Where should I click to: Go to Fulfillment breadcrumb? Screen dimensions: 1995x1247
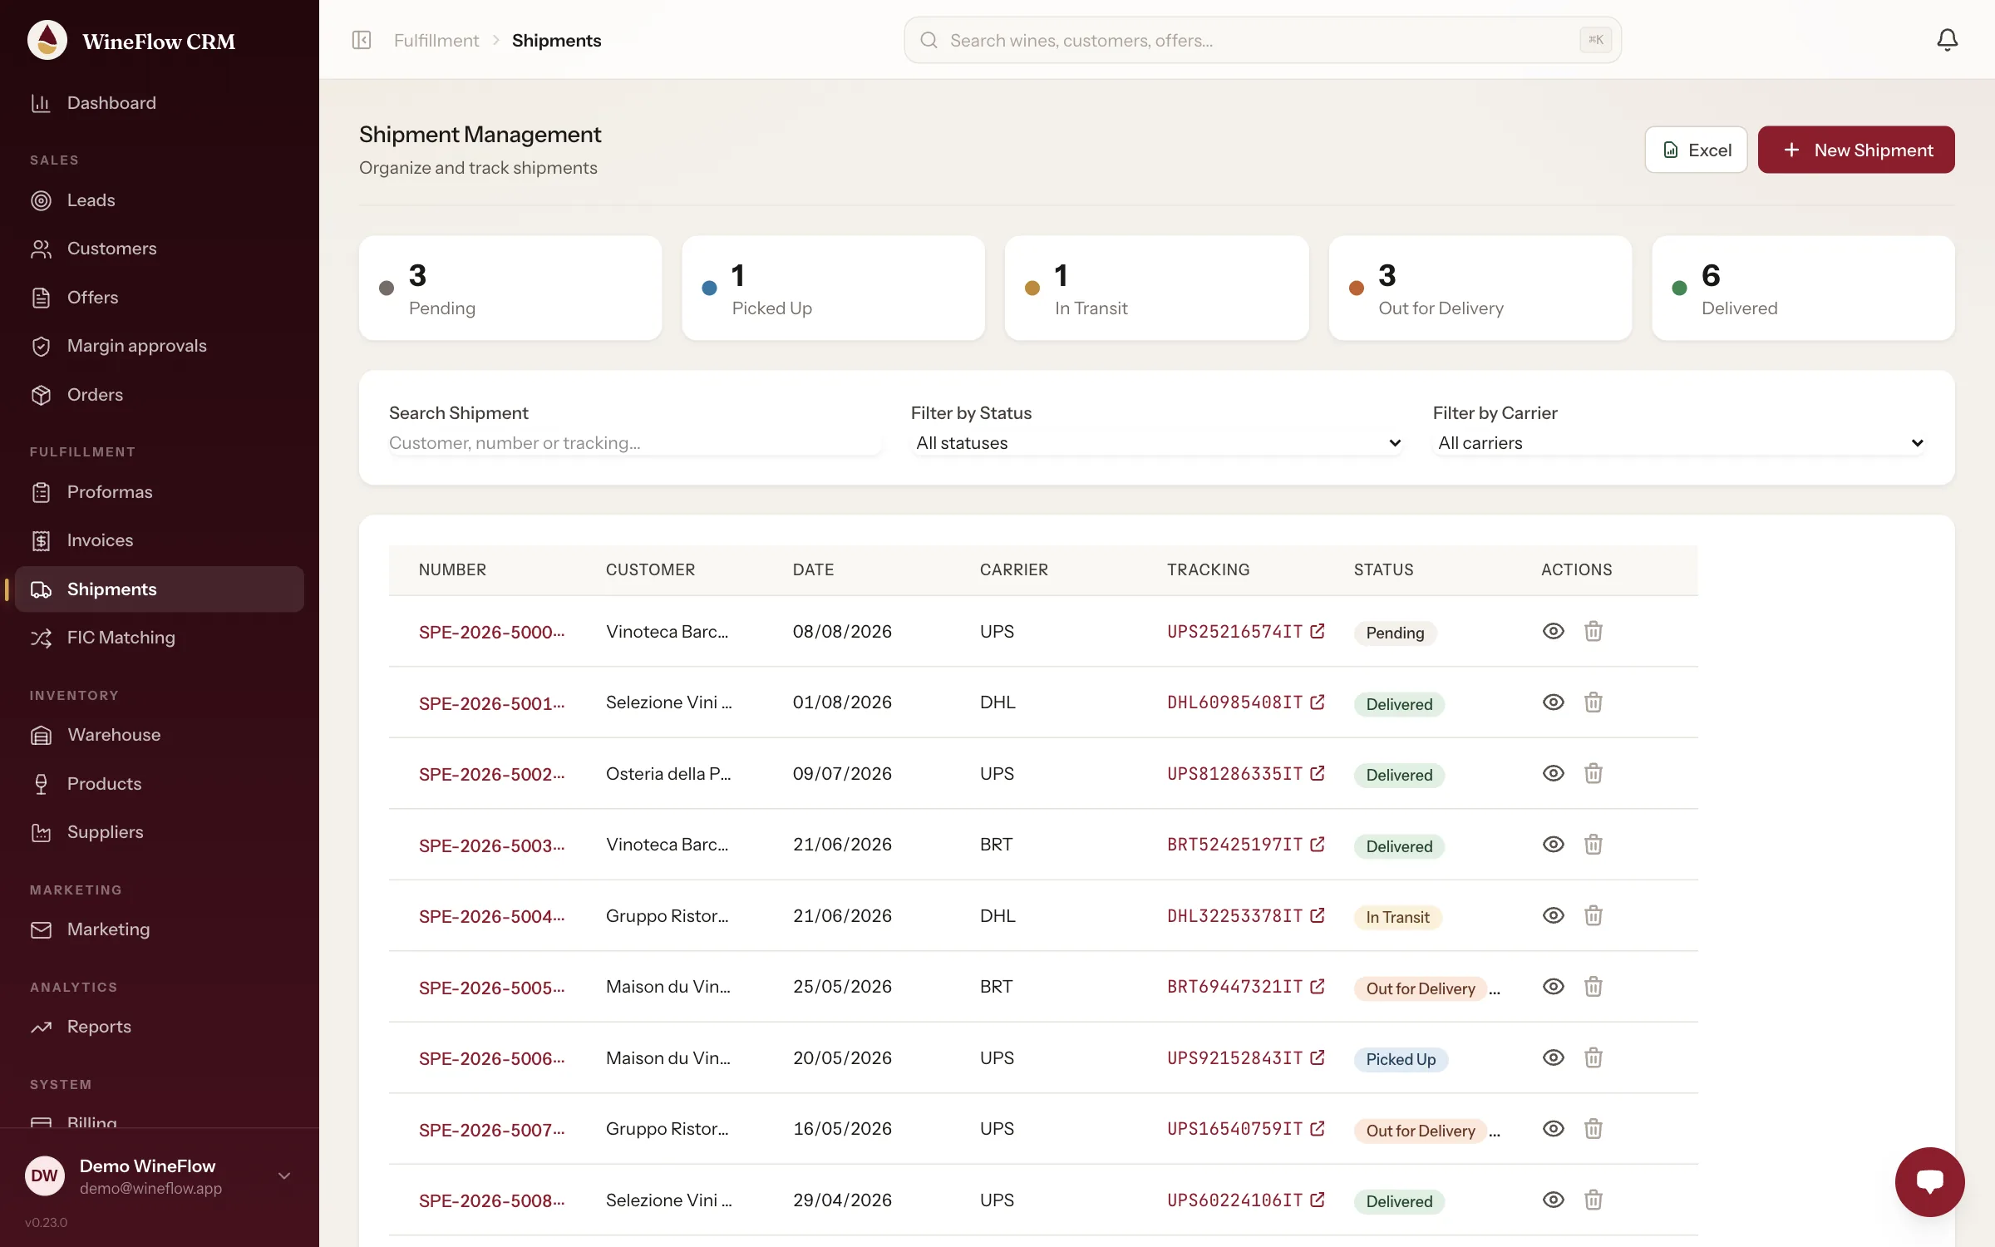[x=436, y=40]
